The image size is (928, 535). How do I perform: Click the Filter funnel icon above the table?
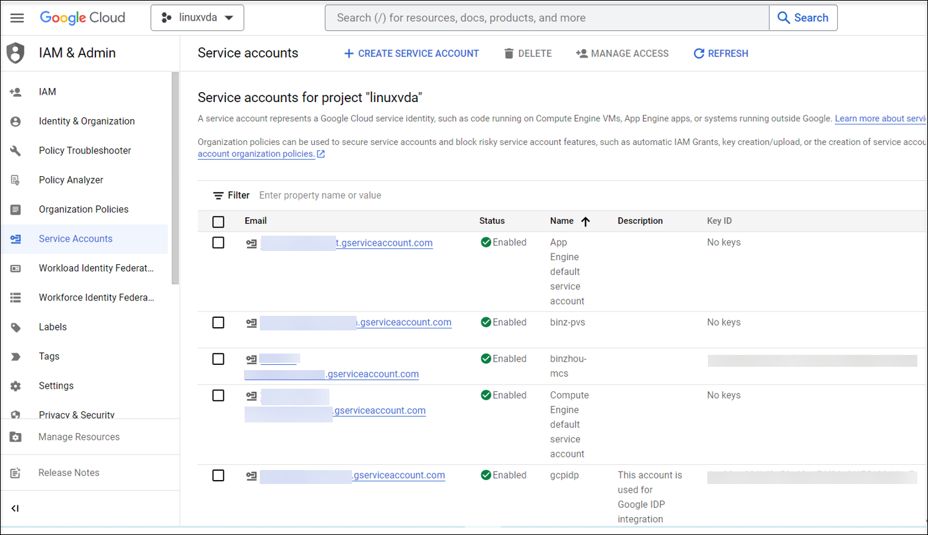(217, 195)
